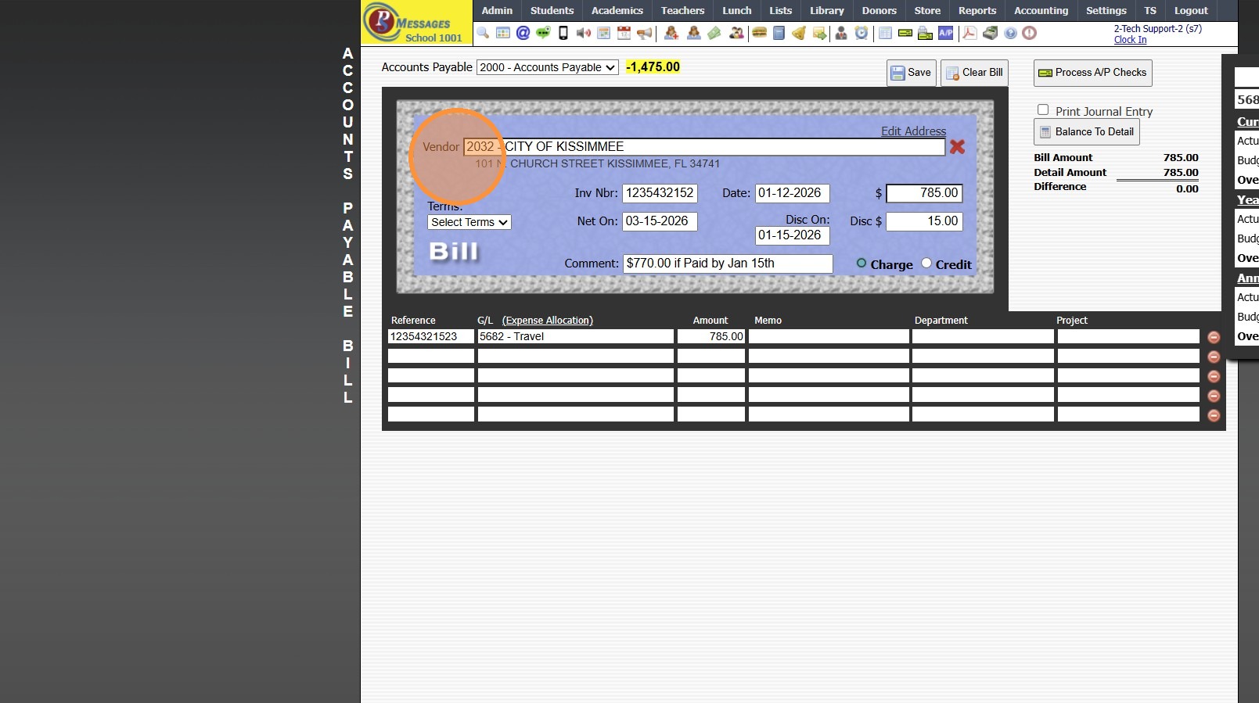
Task: Click the Memo field in Travel row
Action: [829, 336]
